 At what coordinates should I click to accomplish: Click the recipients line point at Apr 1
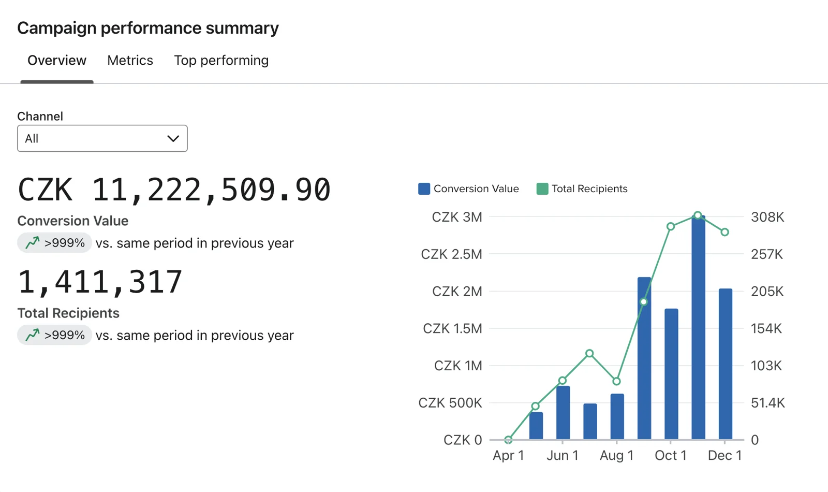click(509, 440)
